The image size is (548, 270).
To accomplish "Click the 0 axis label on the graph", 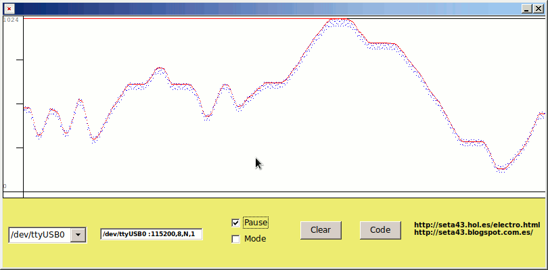I will tap(5, 186).
